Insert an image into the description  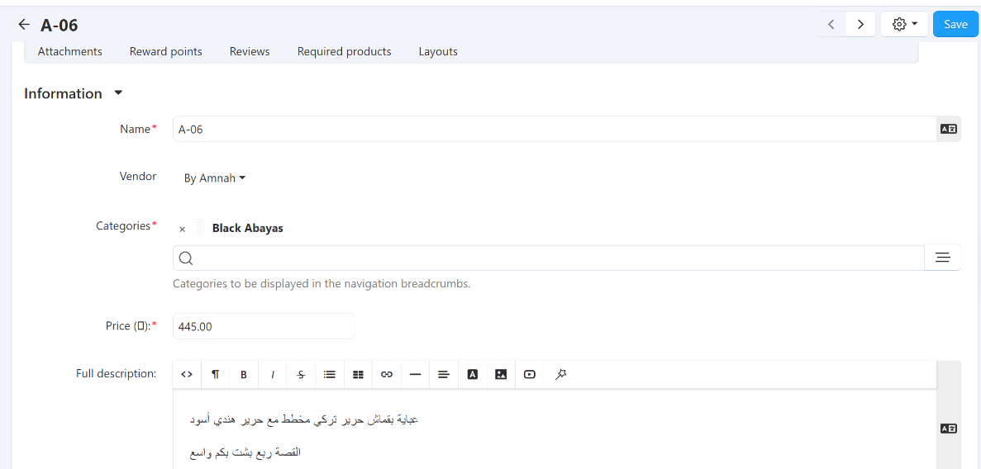tap(501, 374)
